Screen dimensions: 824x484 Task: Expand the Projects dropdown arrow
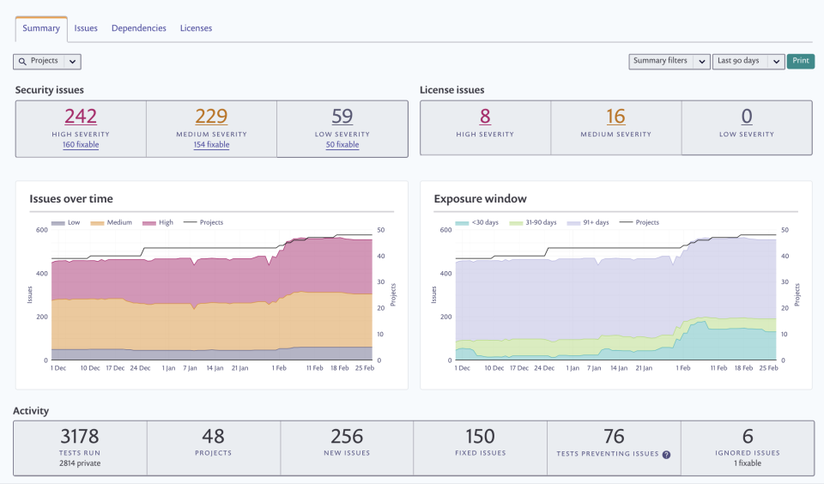click(72, 62)
